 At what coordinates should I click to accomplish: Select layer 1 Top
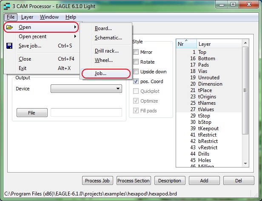[x=209, y=52]
